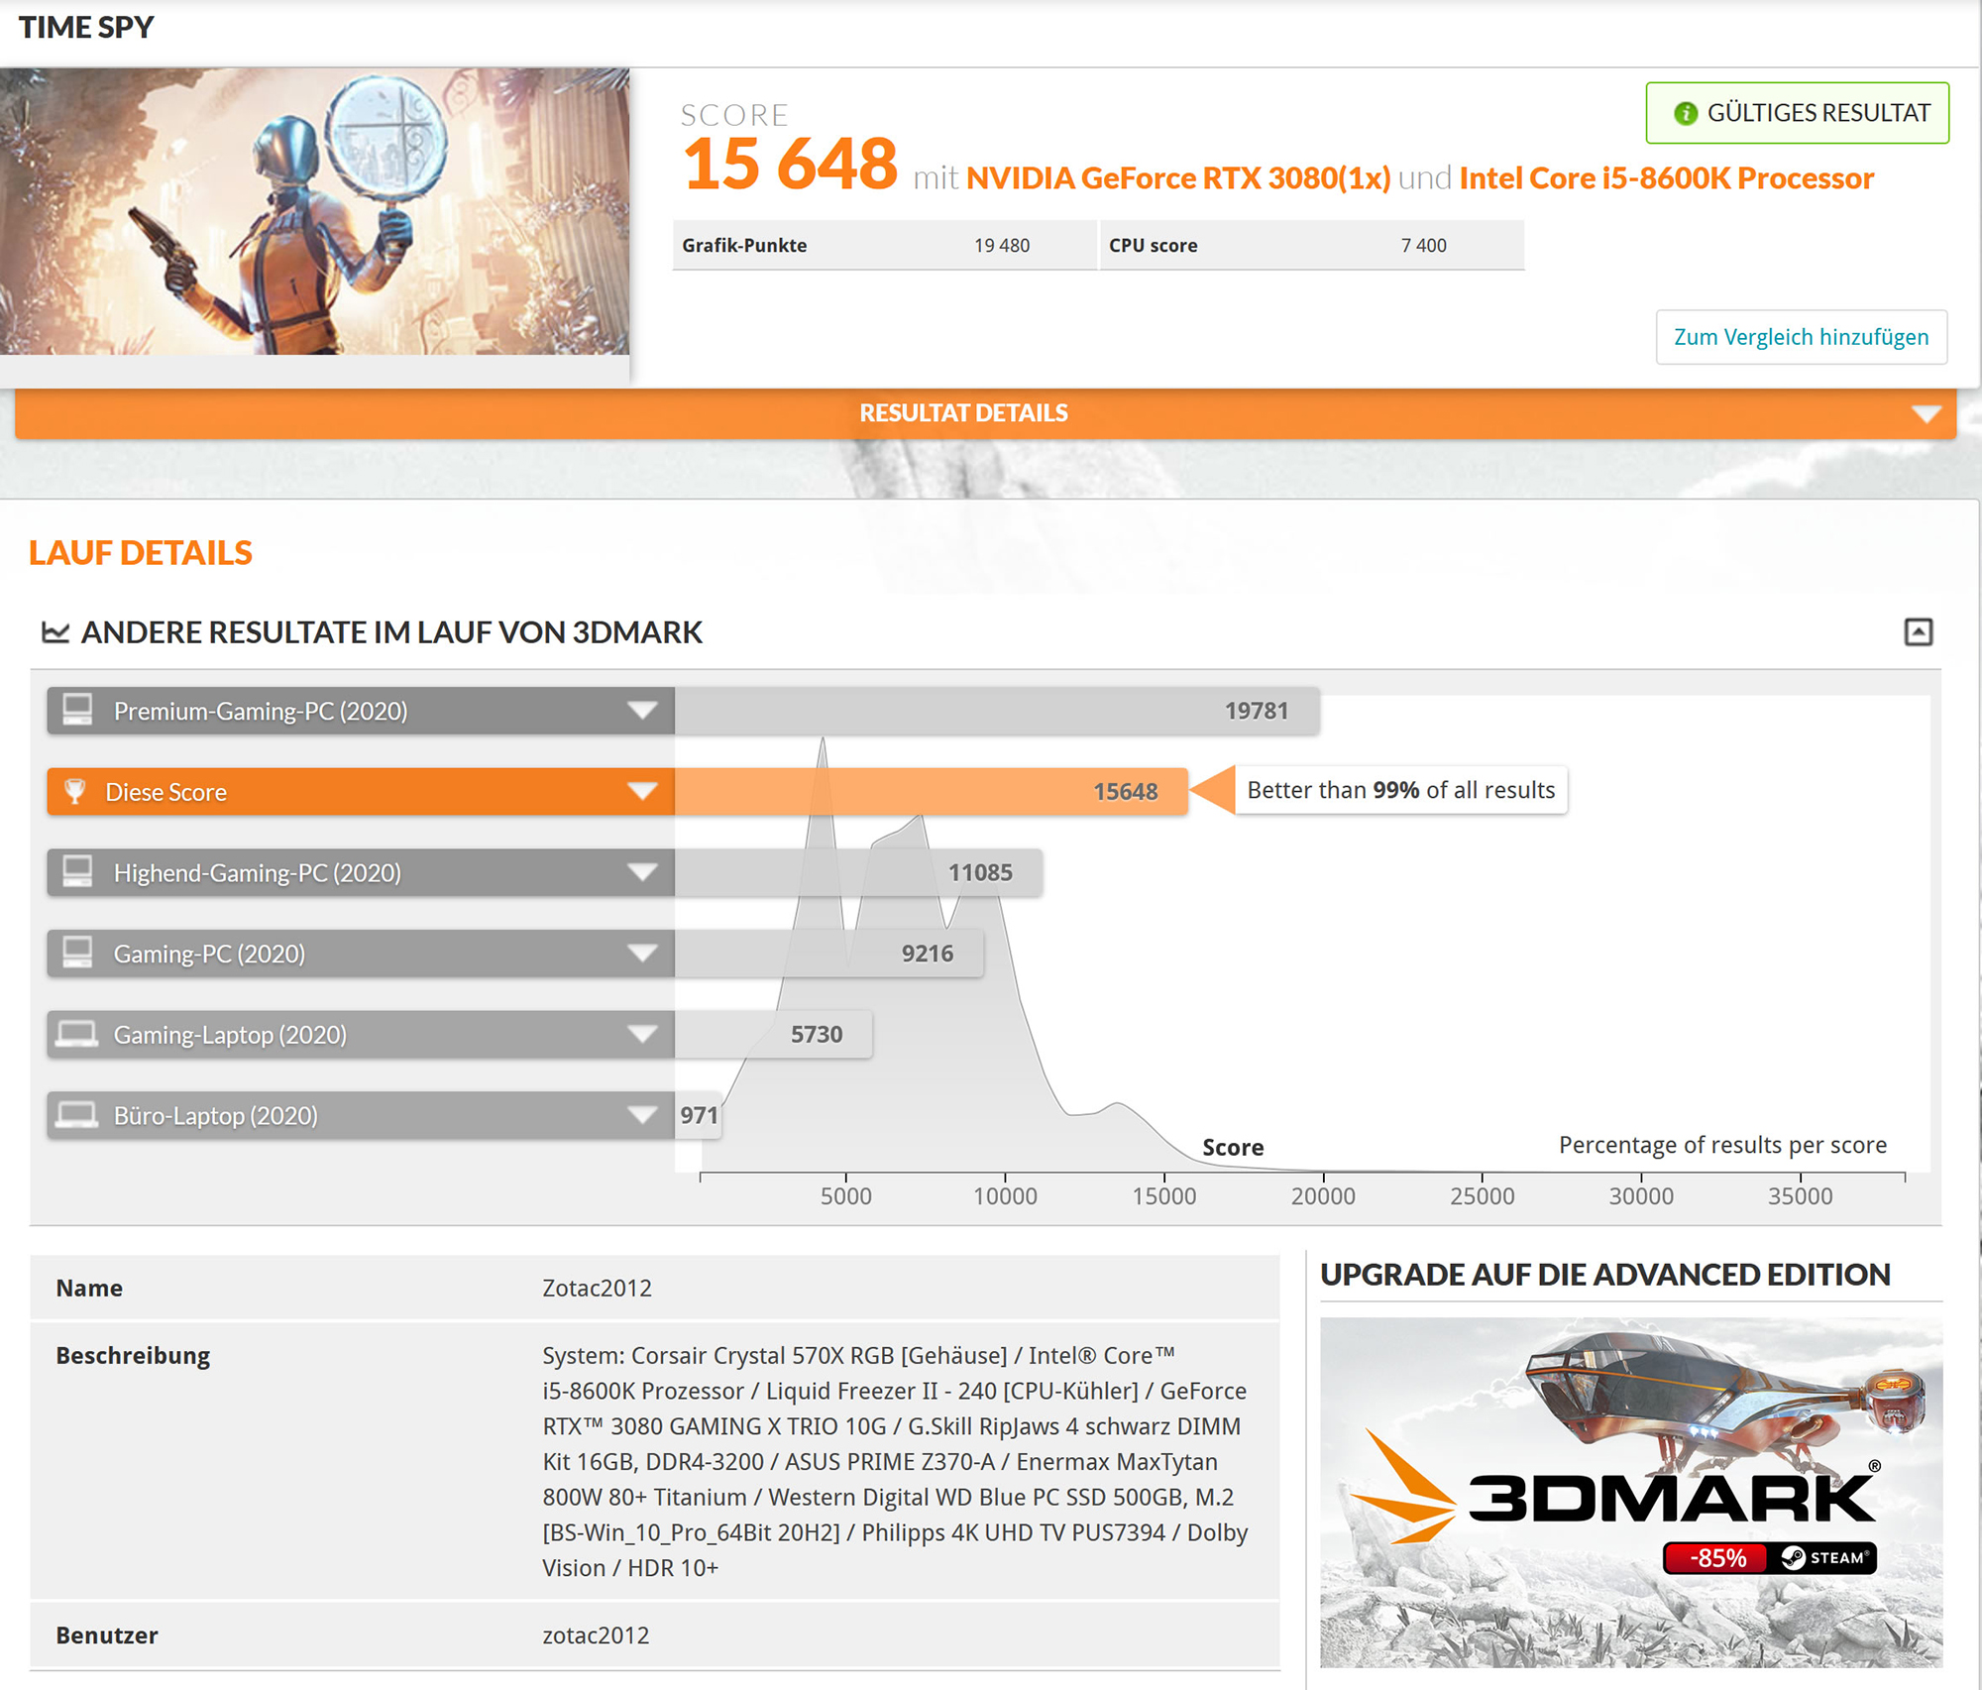Click the Time Spy benchmark thumbnail image

coord(314,211)
